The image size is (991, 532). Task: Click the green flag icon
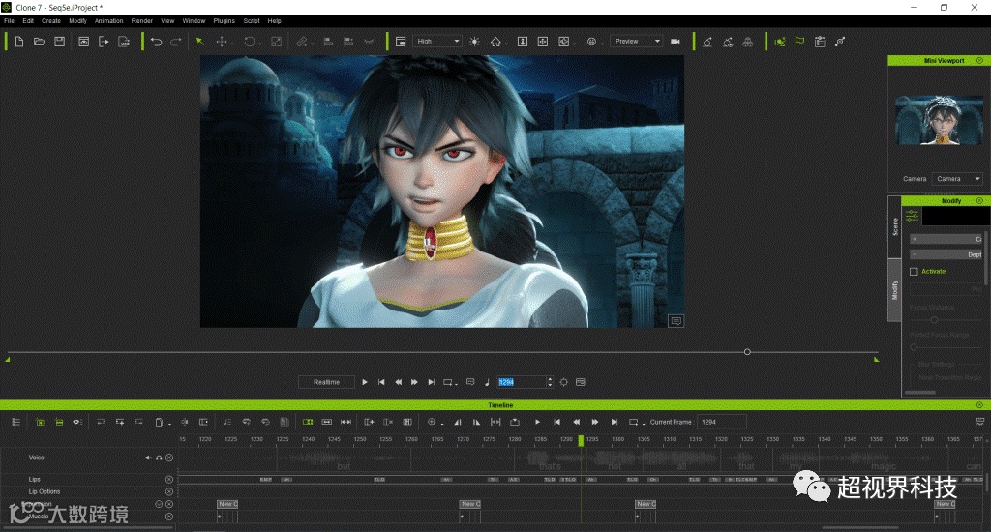point(799,42)
